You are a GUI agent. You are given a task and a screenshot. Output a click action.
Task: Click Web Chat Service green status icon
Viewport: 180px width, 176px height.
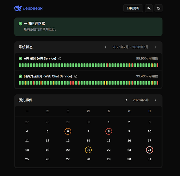(20, 76)
